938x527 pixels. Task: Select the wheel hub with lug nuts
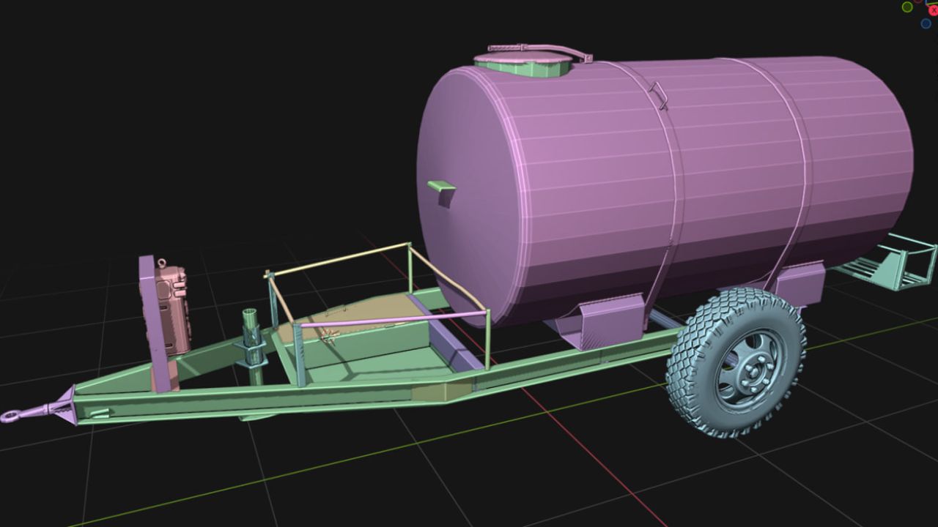pyautogui.click(x=747, y=367)
